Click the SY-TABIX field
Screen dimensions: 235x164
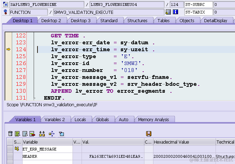199,12
